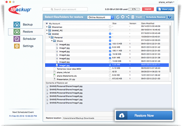182x126 pixels.
Task: Click the 2% storage usage bar
Action: [x=134, y=9]
